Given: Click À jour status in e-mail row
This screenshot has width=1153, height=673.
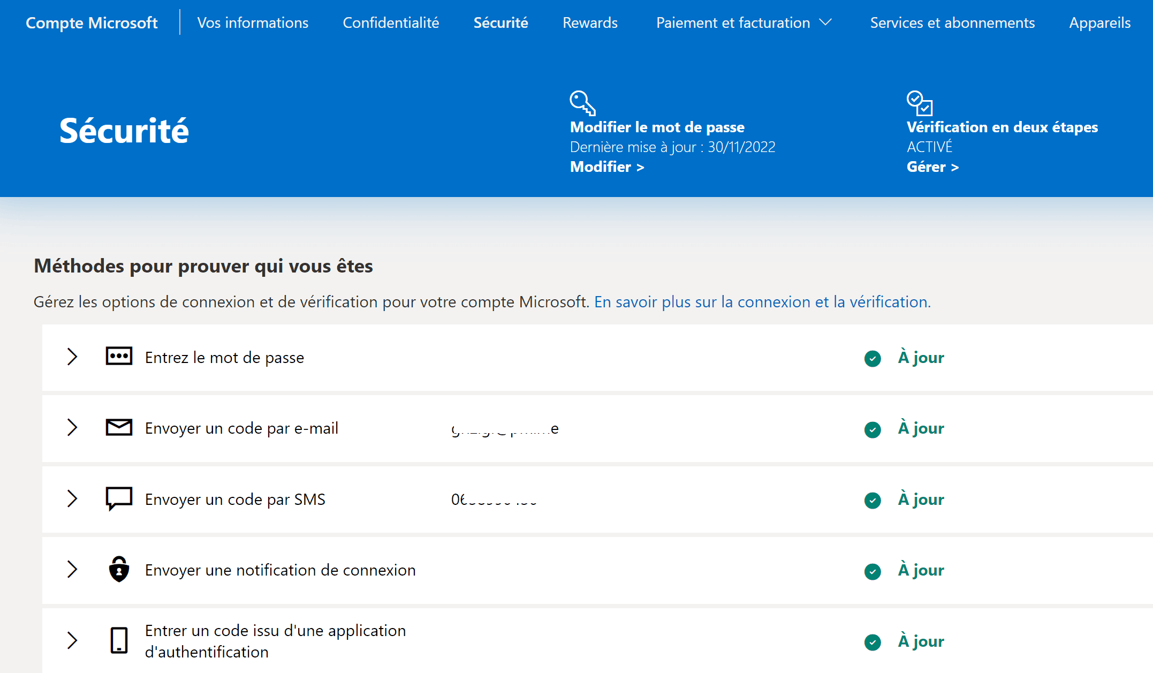Looking at the screenshot, I should [921, 428].
